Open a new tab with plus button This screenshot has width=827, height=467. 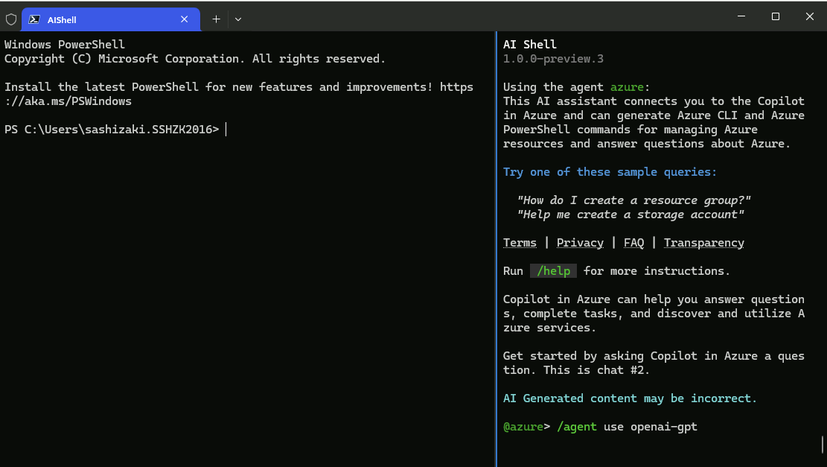(x=217, y=19)
